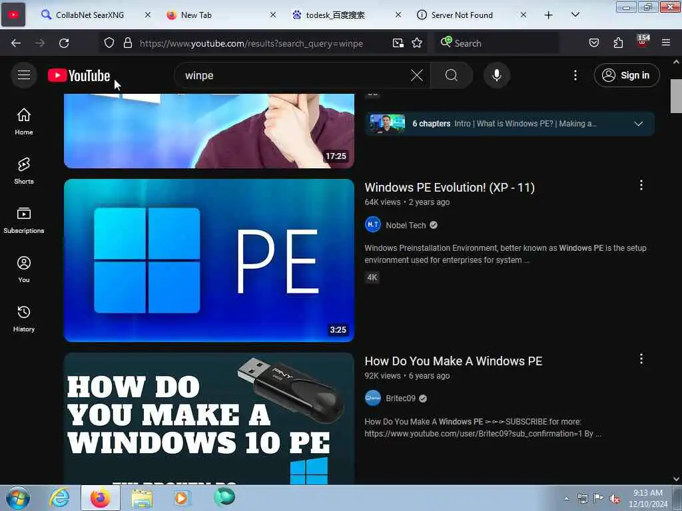The width and height of the screenshot is (682, 511).
Task: Switch to the Server Not Found tab
Action: point(462,15)
